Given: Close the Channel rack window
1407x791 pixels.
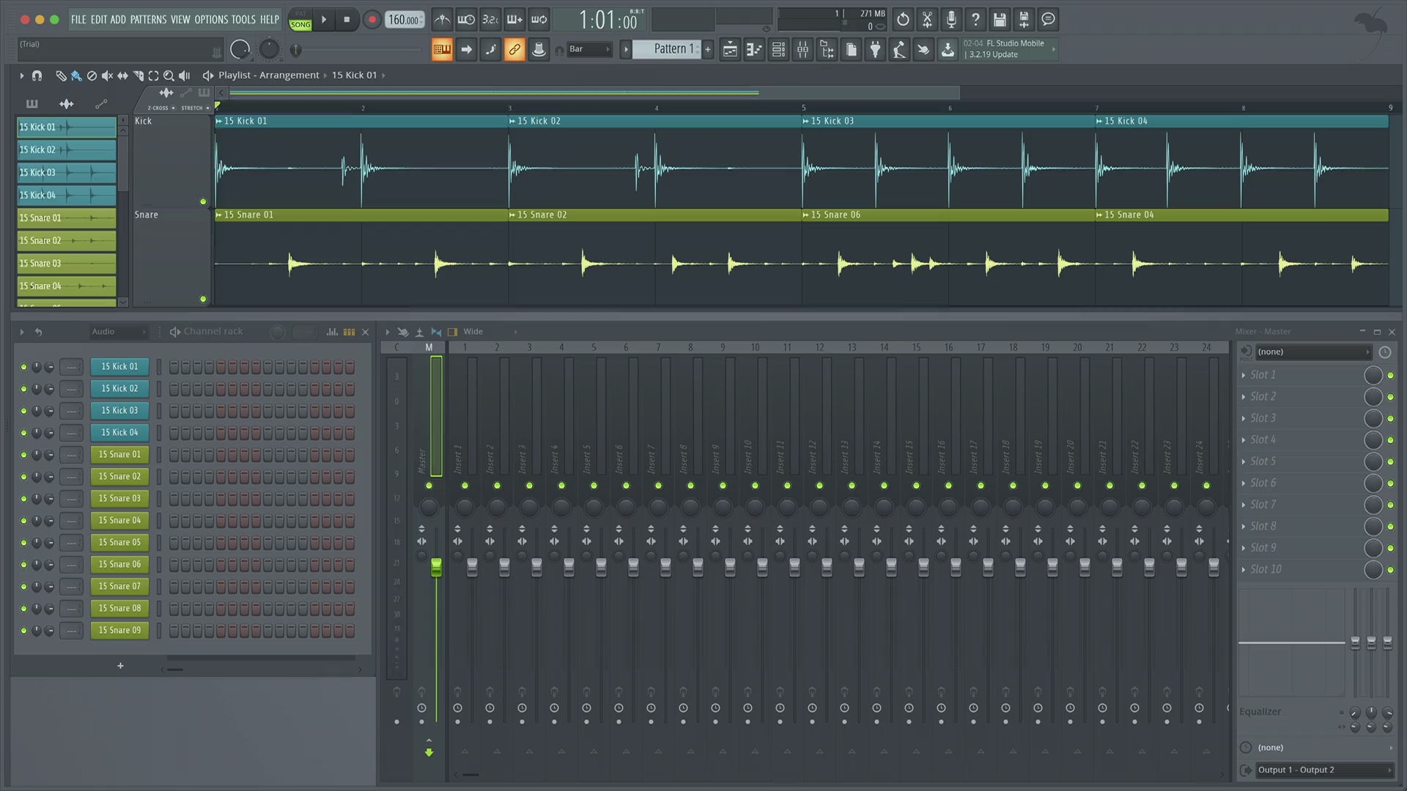Looking at the screenshot, I should (x=365, y=332).
